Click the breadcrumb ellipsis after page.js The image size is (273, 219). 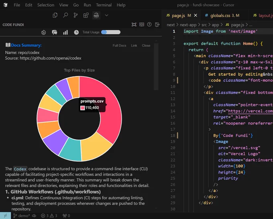coord(251,25)
